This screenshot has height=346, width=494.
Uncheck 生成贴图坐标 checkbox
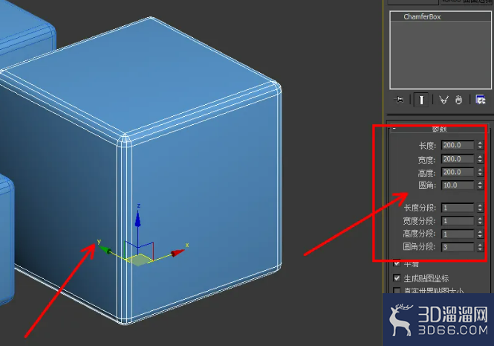click(x=397, y=278)
